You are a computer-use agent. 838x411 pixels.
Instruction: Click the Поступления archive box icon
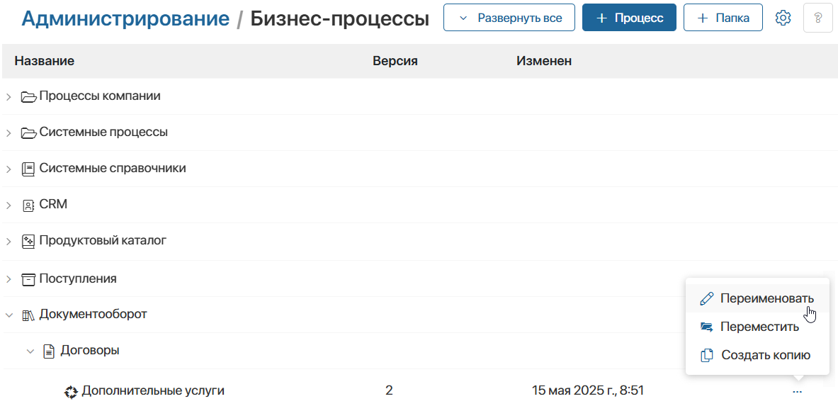(x=28, y=278)
